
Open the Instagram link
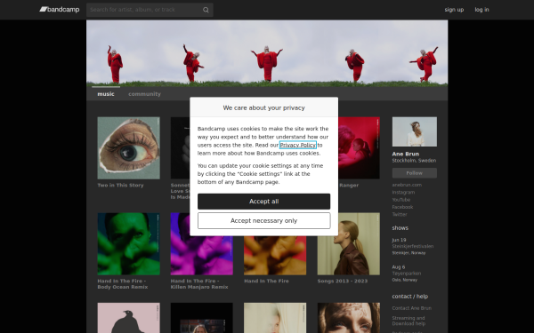tap(403, 193)
